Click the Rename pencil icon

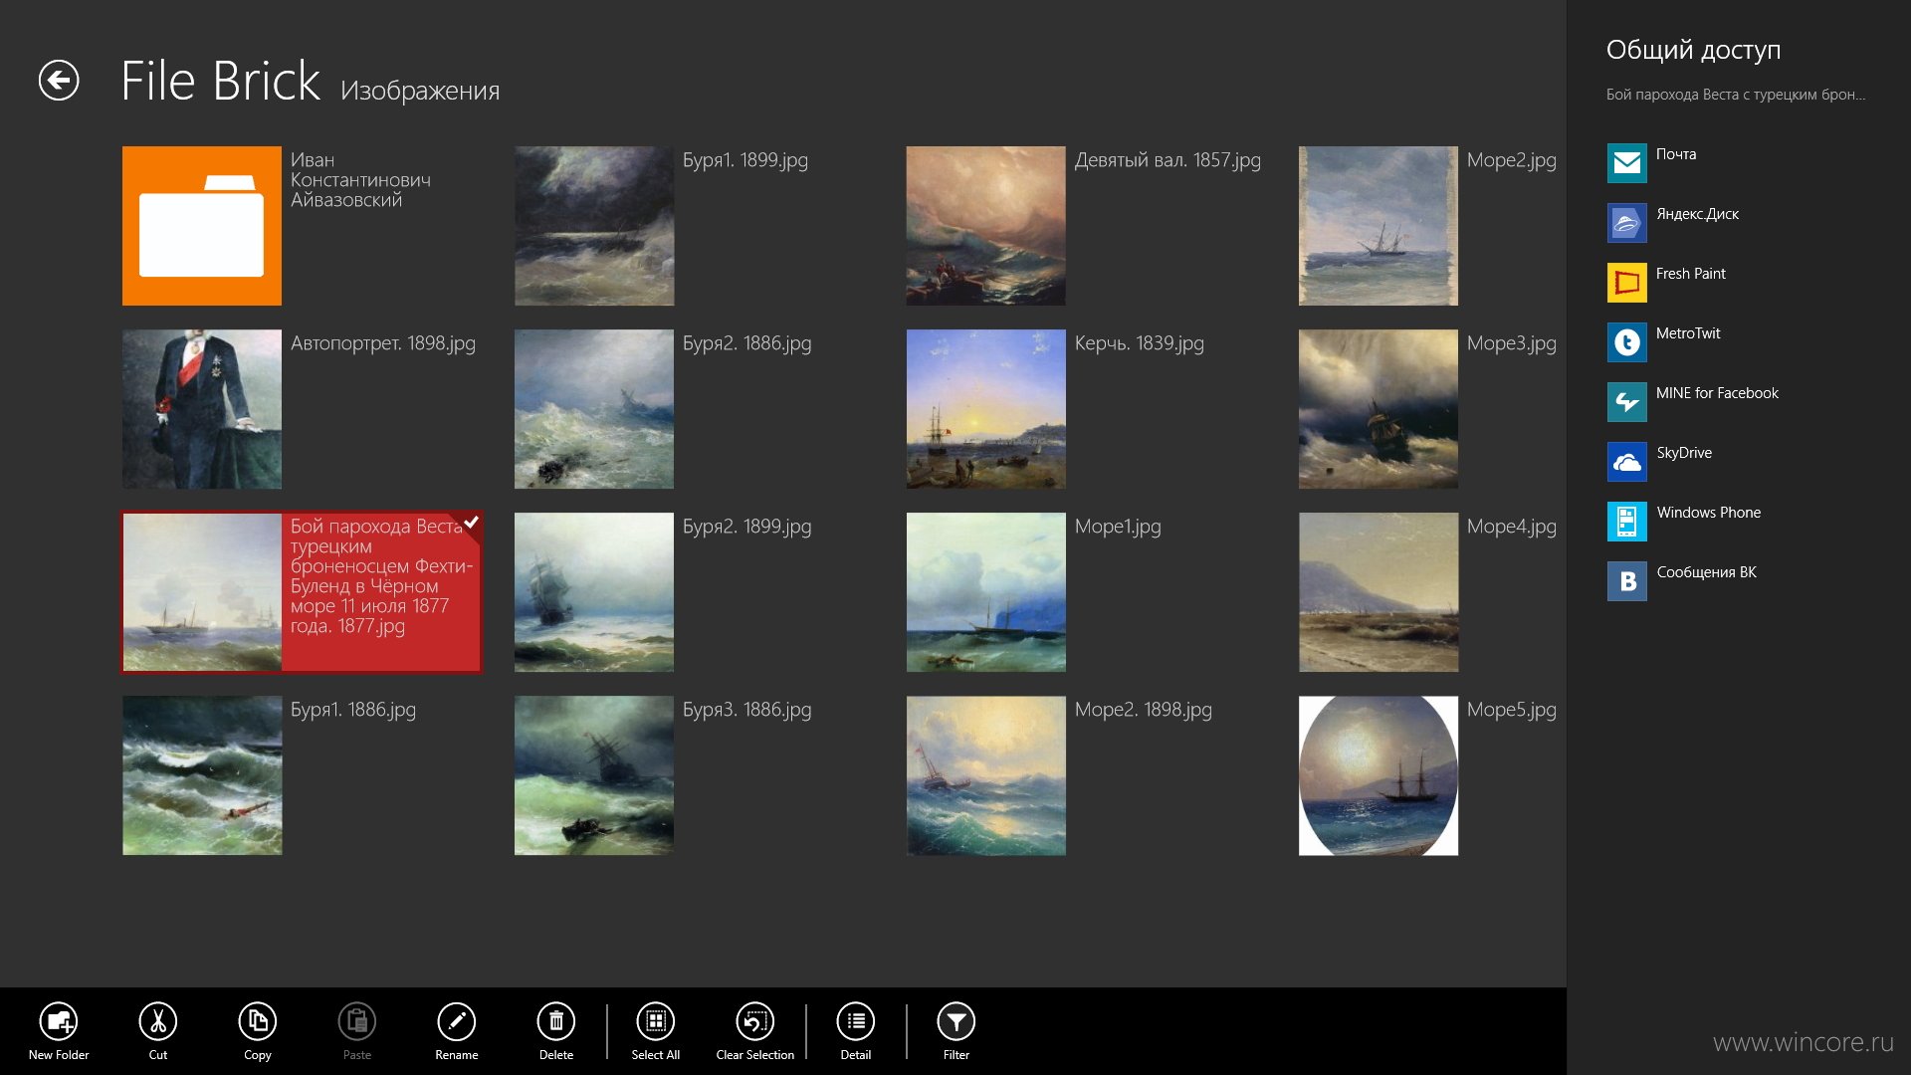pyautogui.click(x=457, y=1021)
